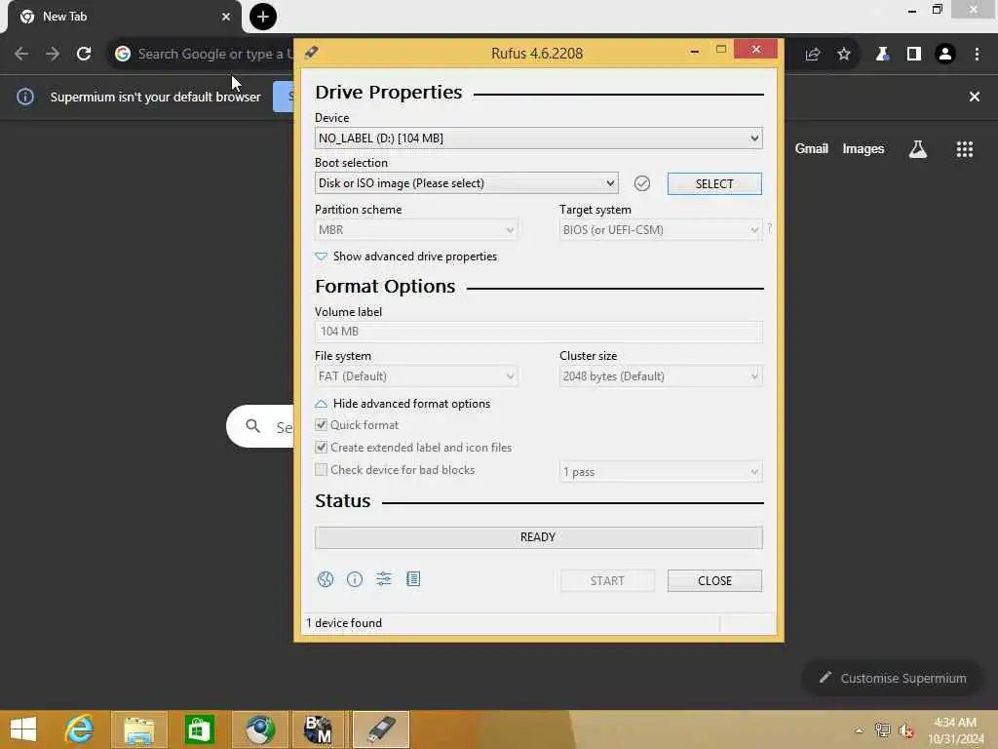Bookmark this page with the star icon
The height and width of the screenshot is (749, 998).
coord(844,55)
